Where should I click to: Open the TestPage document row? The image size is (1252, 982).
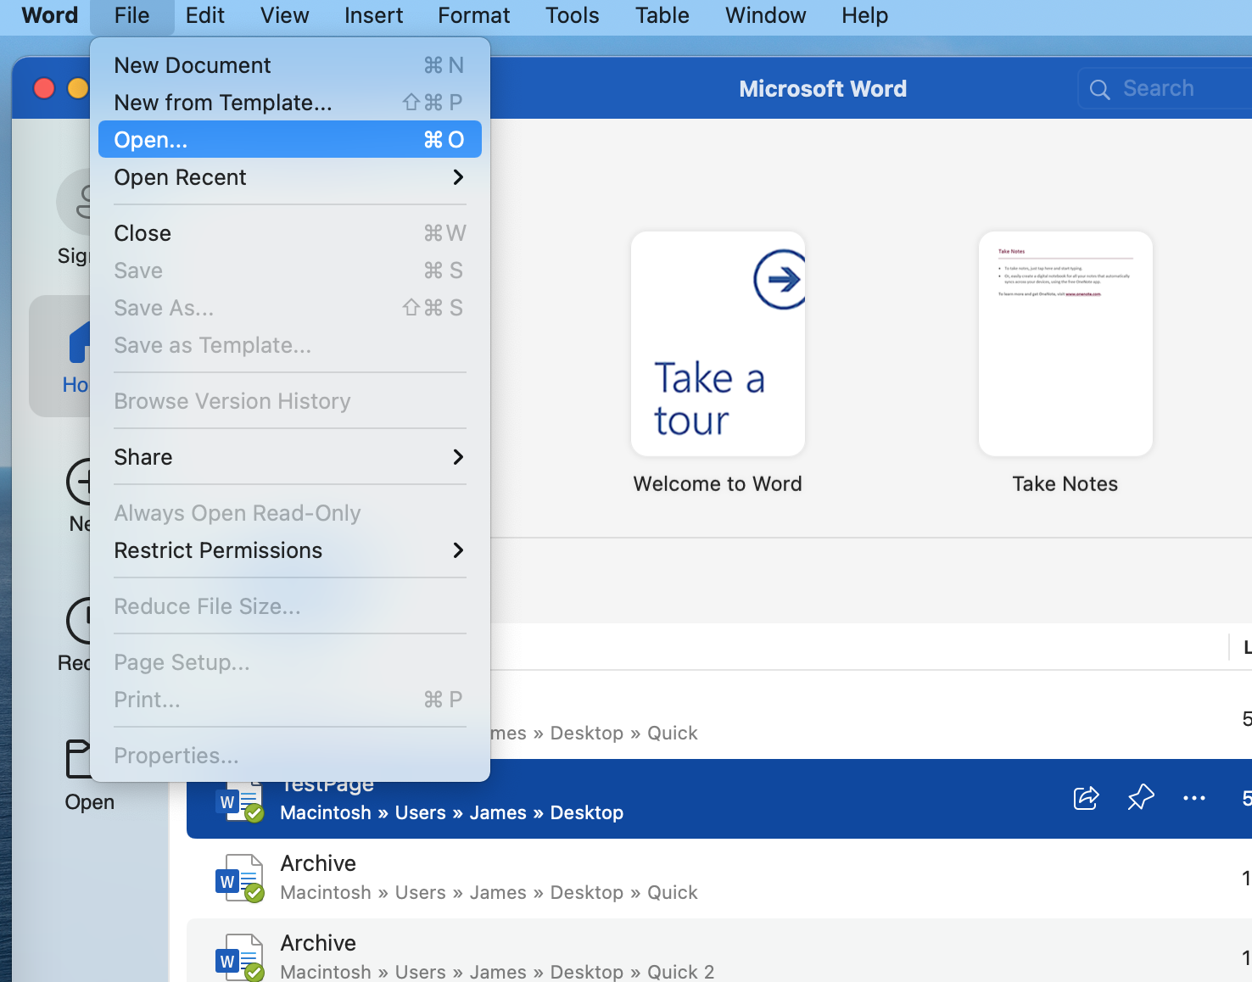(x=719, y=798)
